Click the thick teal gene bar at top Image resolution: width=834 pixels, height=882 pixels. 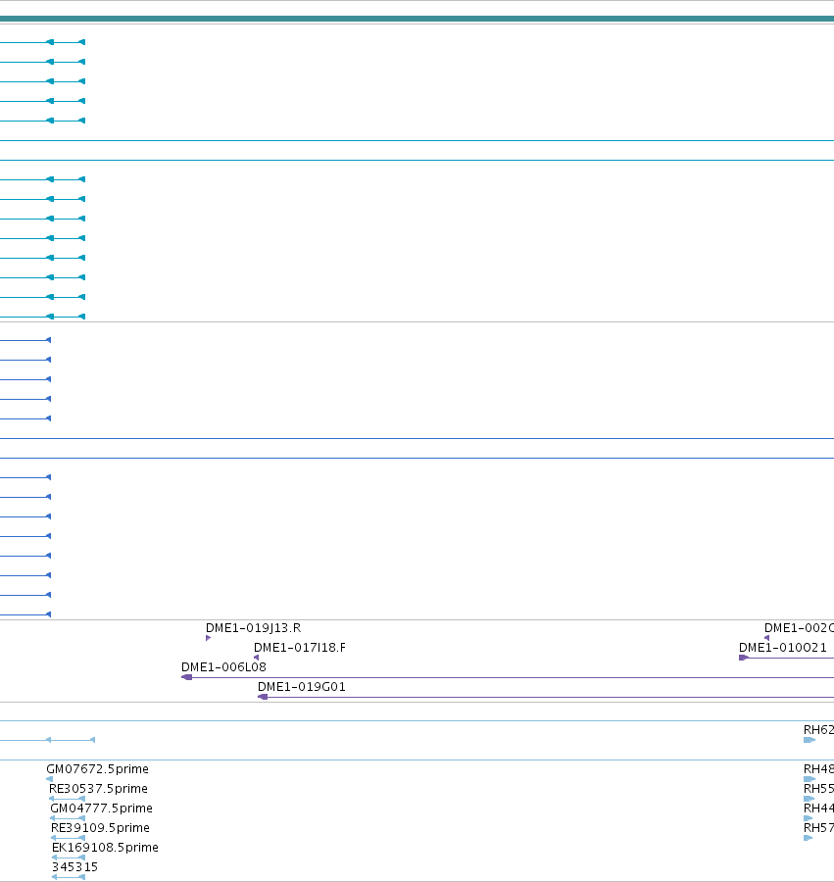tap(417, 19)
